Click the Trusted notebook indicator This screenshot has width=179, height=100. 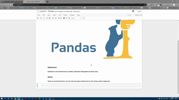click(129, 15)
